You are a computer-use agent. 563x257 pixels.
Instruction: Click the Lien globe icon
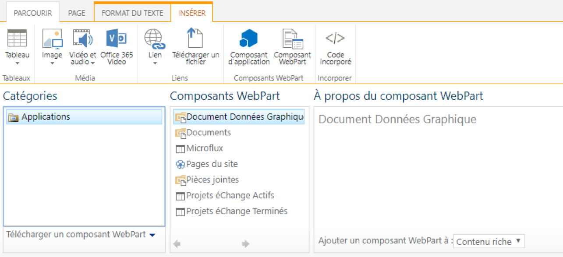[x=154, y=39]
